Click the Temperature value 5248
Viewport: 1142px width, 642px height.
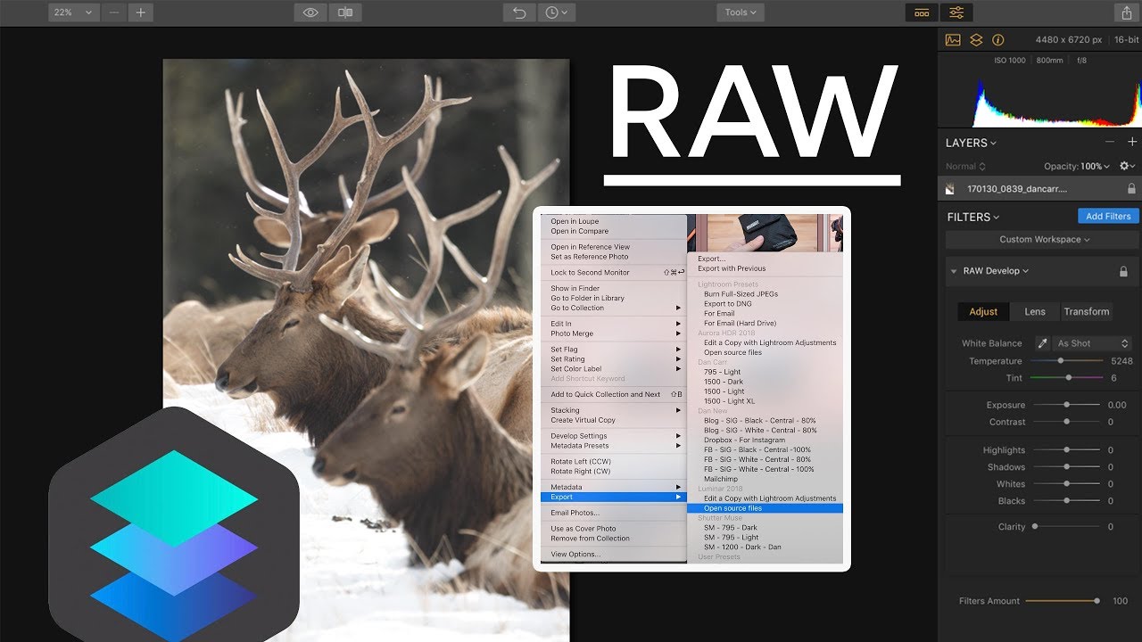point(1121,361)
